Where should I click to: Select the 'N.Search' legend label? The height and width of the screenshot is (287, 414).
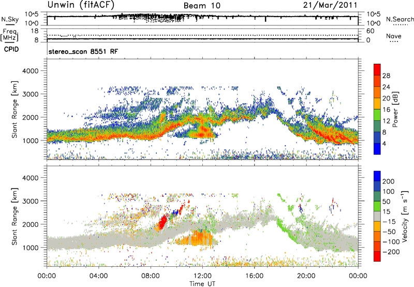(x=400, y=19)
